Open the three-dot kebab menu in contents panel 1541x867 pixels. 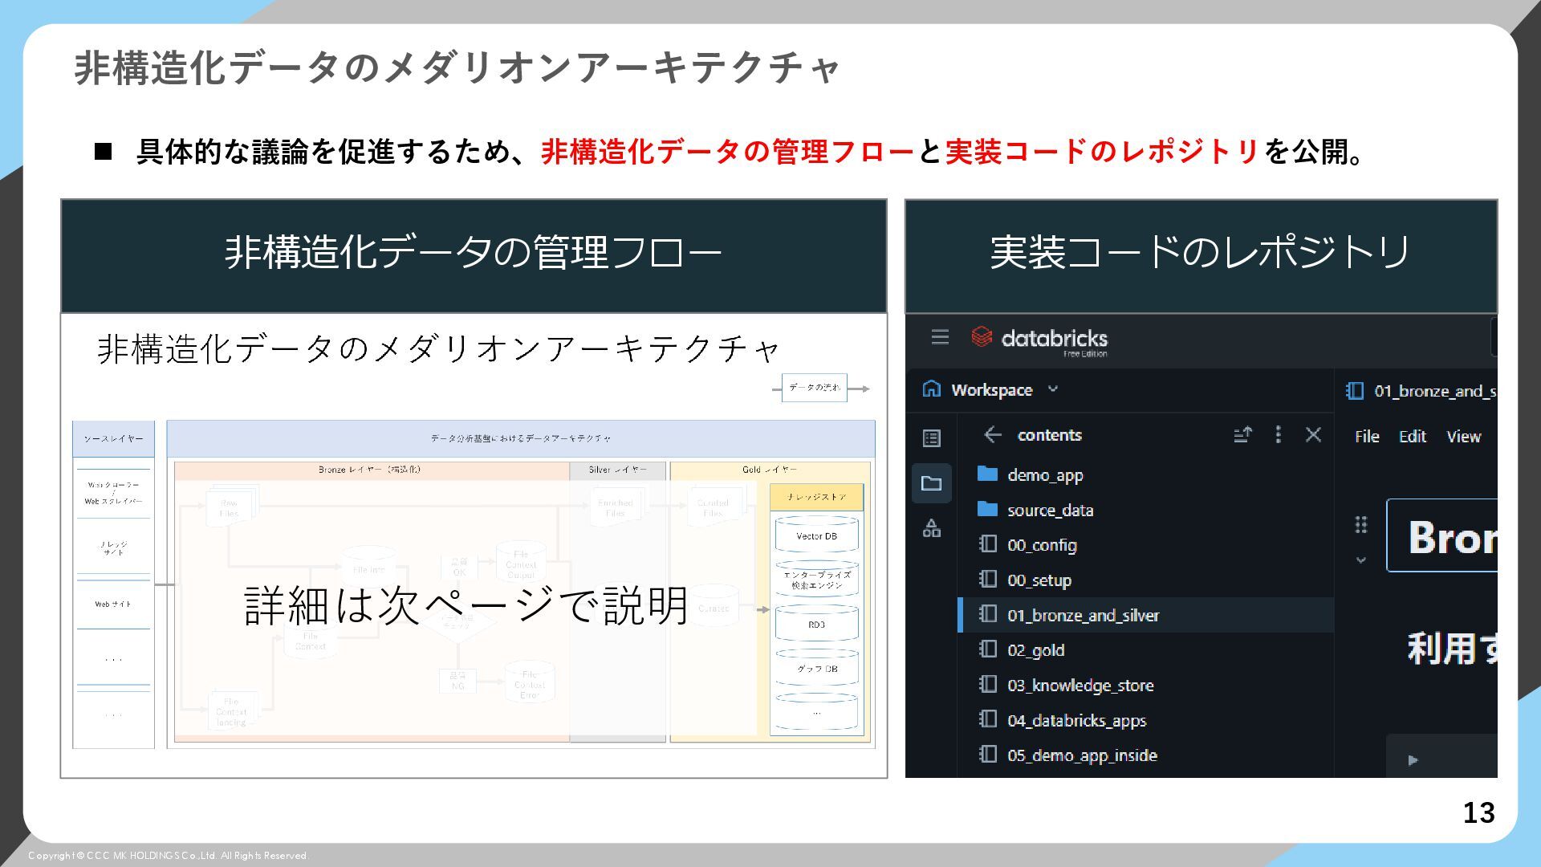(x=1279, y=435)
